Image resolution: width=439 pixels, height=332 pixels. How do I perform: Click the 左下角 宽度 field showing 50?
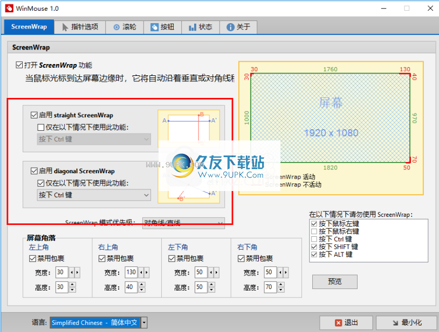[201, 272]
